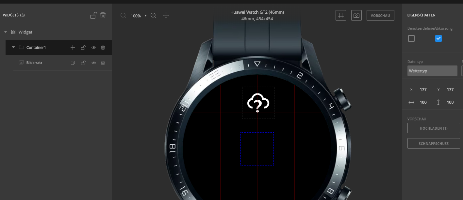Hide the Container1 layer

94,48
